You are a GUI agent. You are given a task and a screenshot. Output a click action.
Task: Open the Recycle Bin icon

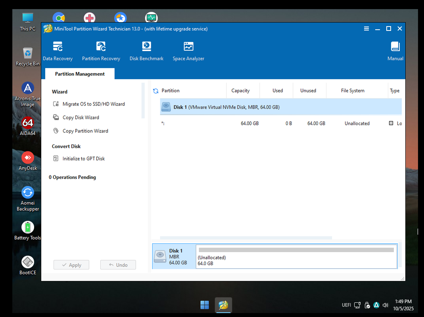click(28, 57)
